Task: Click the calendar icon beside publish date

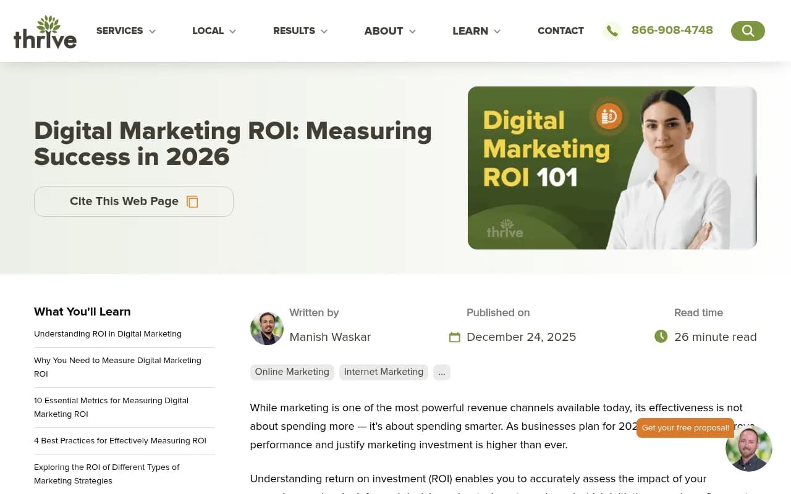Action: (455, 337)
